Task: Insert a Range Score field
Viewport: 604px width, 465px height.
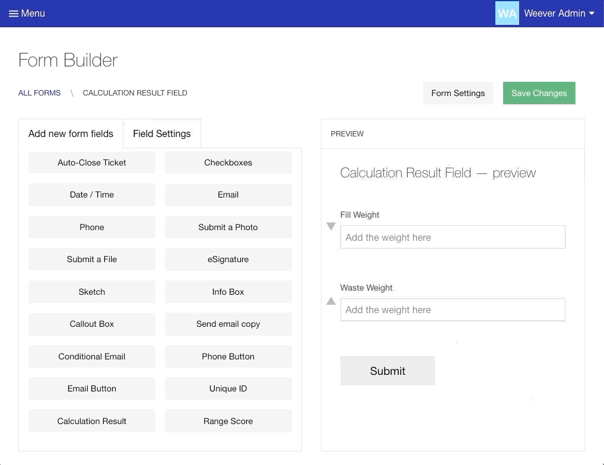Action: click(x=228, y=421)
